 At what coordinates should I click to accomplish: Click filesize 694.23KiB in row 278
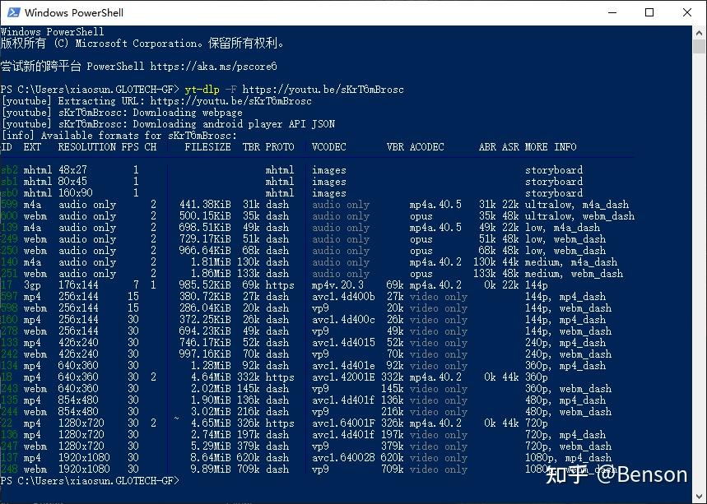[205, 331]
